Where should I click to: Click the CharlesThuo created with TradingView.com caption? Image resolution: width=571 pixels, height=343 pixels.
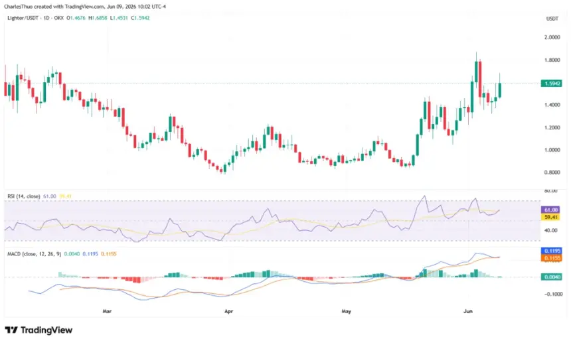pyautogui.click(x=84, y=7)
